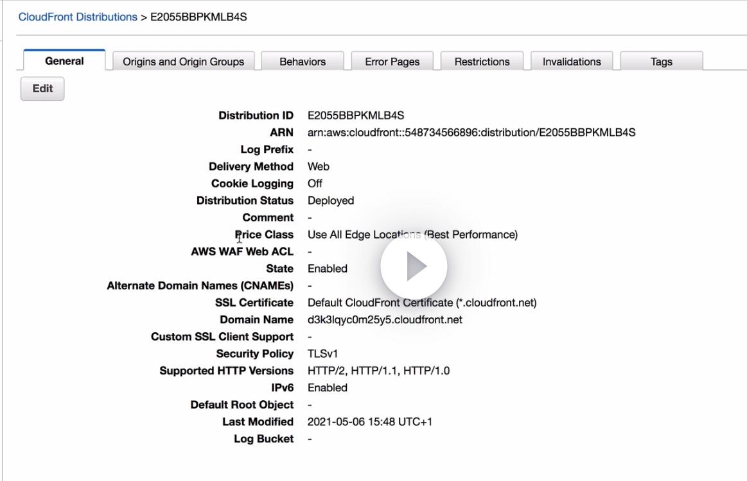This screenshot has width=747, height=481.
Task: Click the Supported HTTP Versions value
Action: click(378, 371)
